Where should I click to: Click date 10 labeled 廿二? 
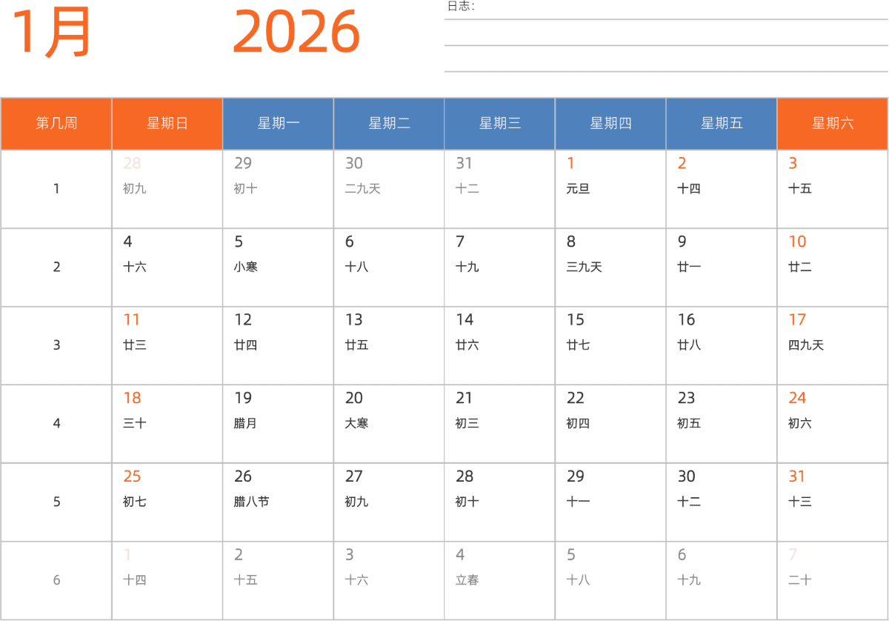coord(833,268)
